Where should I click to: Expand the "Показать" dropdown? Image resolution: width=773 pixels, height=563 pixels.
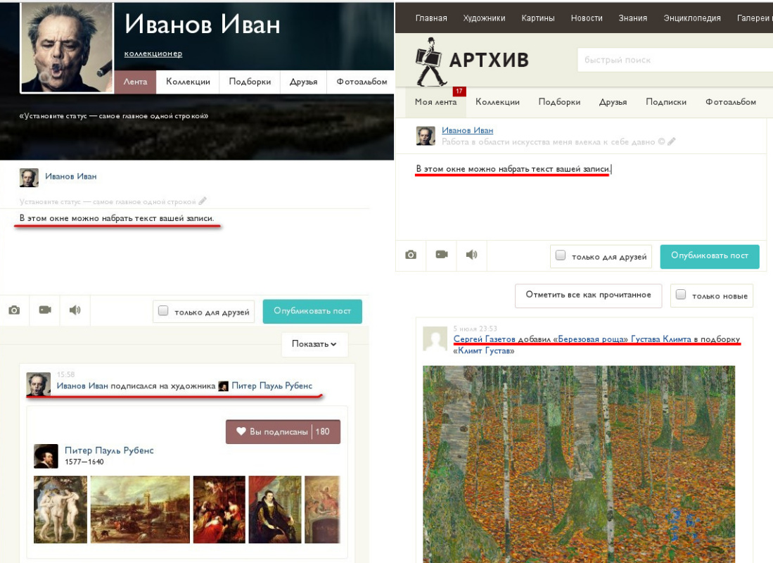pyautogui.click(x=314, y=344)
